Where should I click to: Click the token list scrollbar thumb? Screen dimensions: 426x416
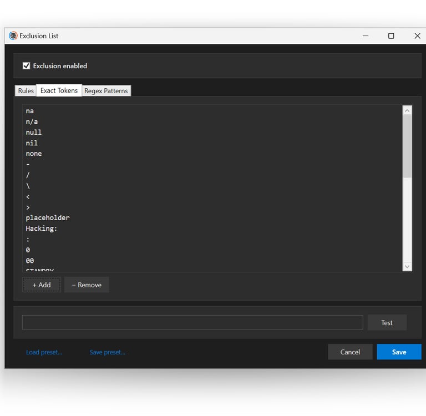coord(407,146)
